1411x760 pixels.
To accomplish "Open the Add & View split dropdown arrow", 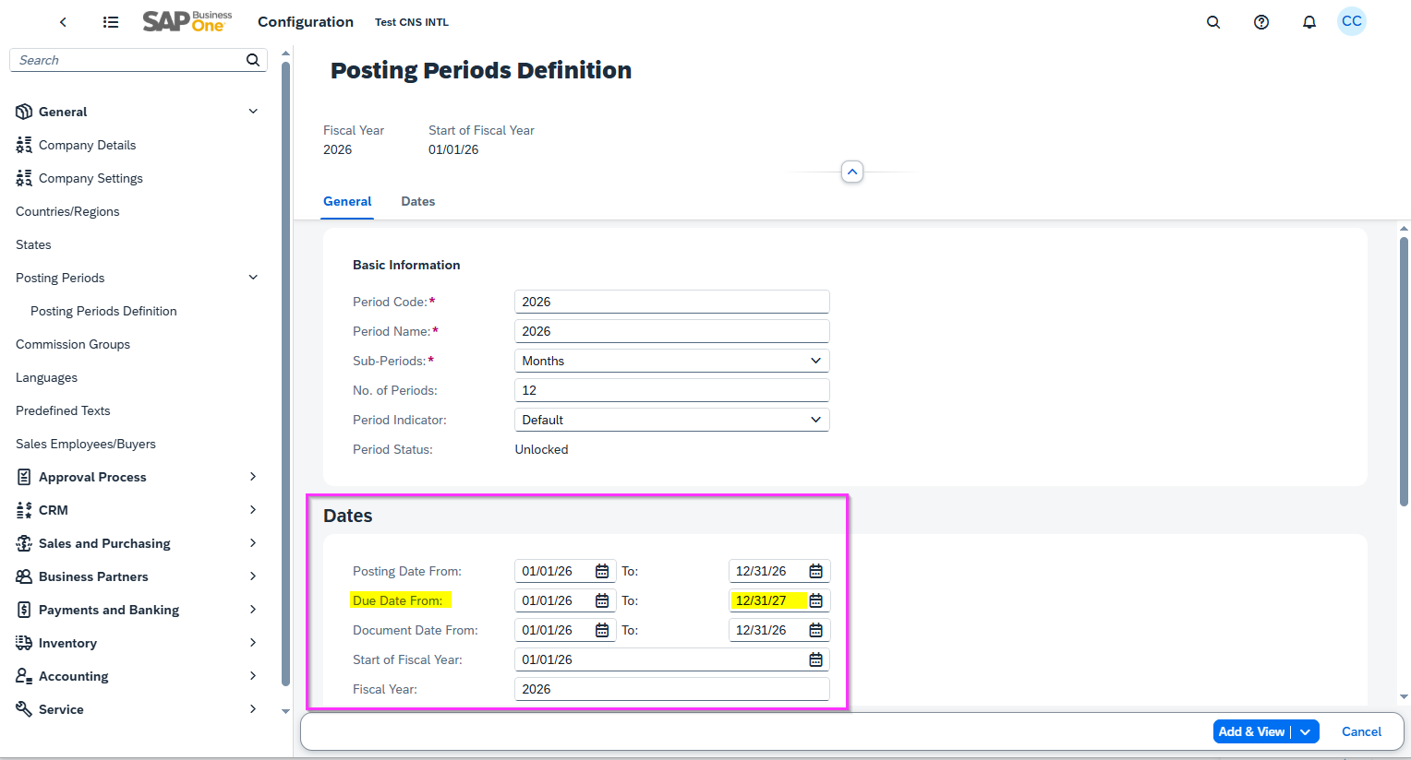I will [x=1306, y=730].
